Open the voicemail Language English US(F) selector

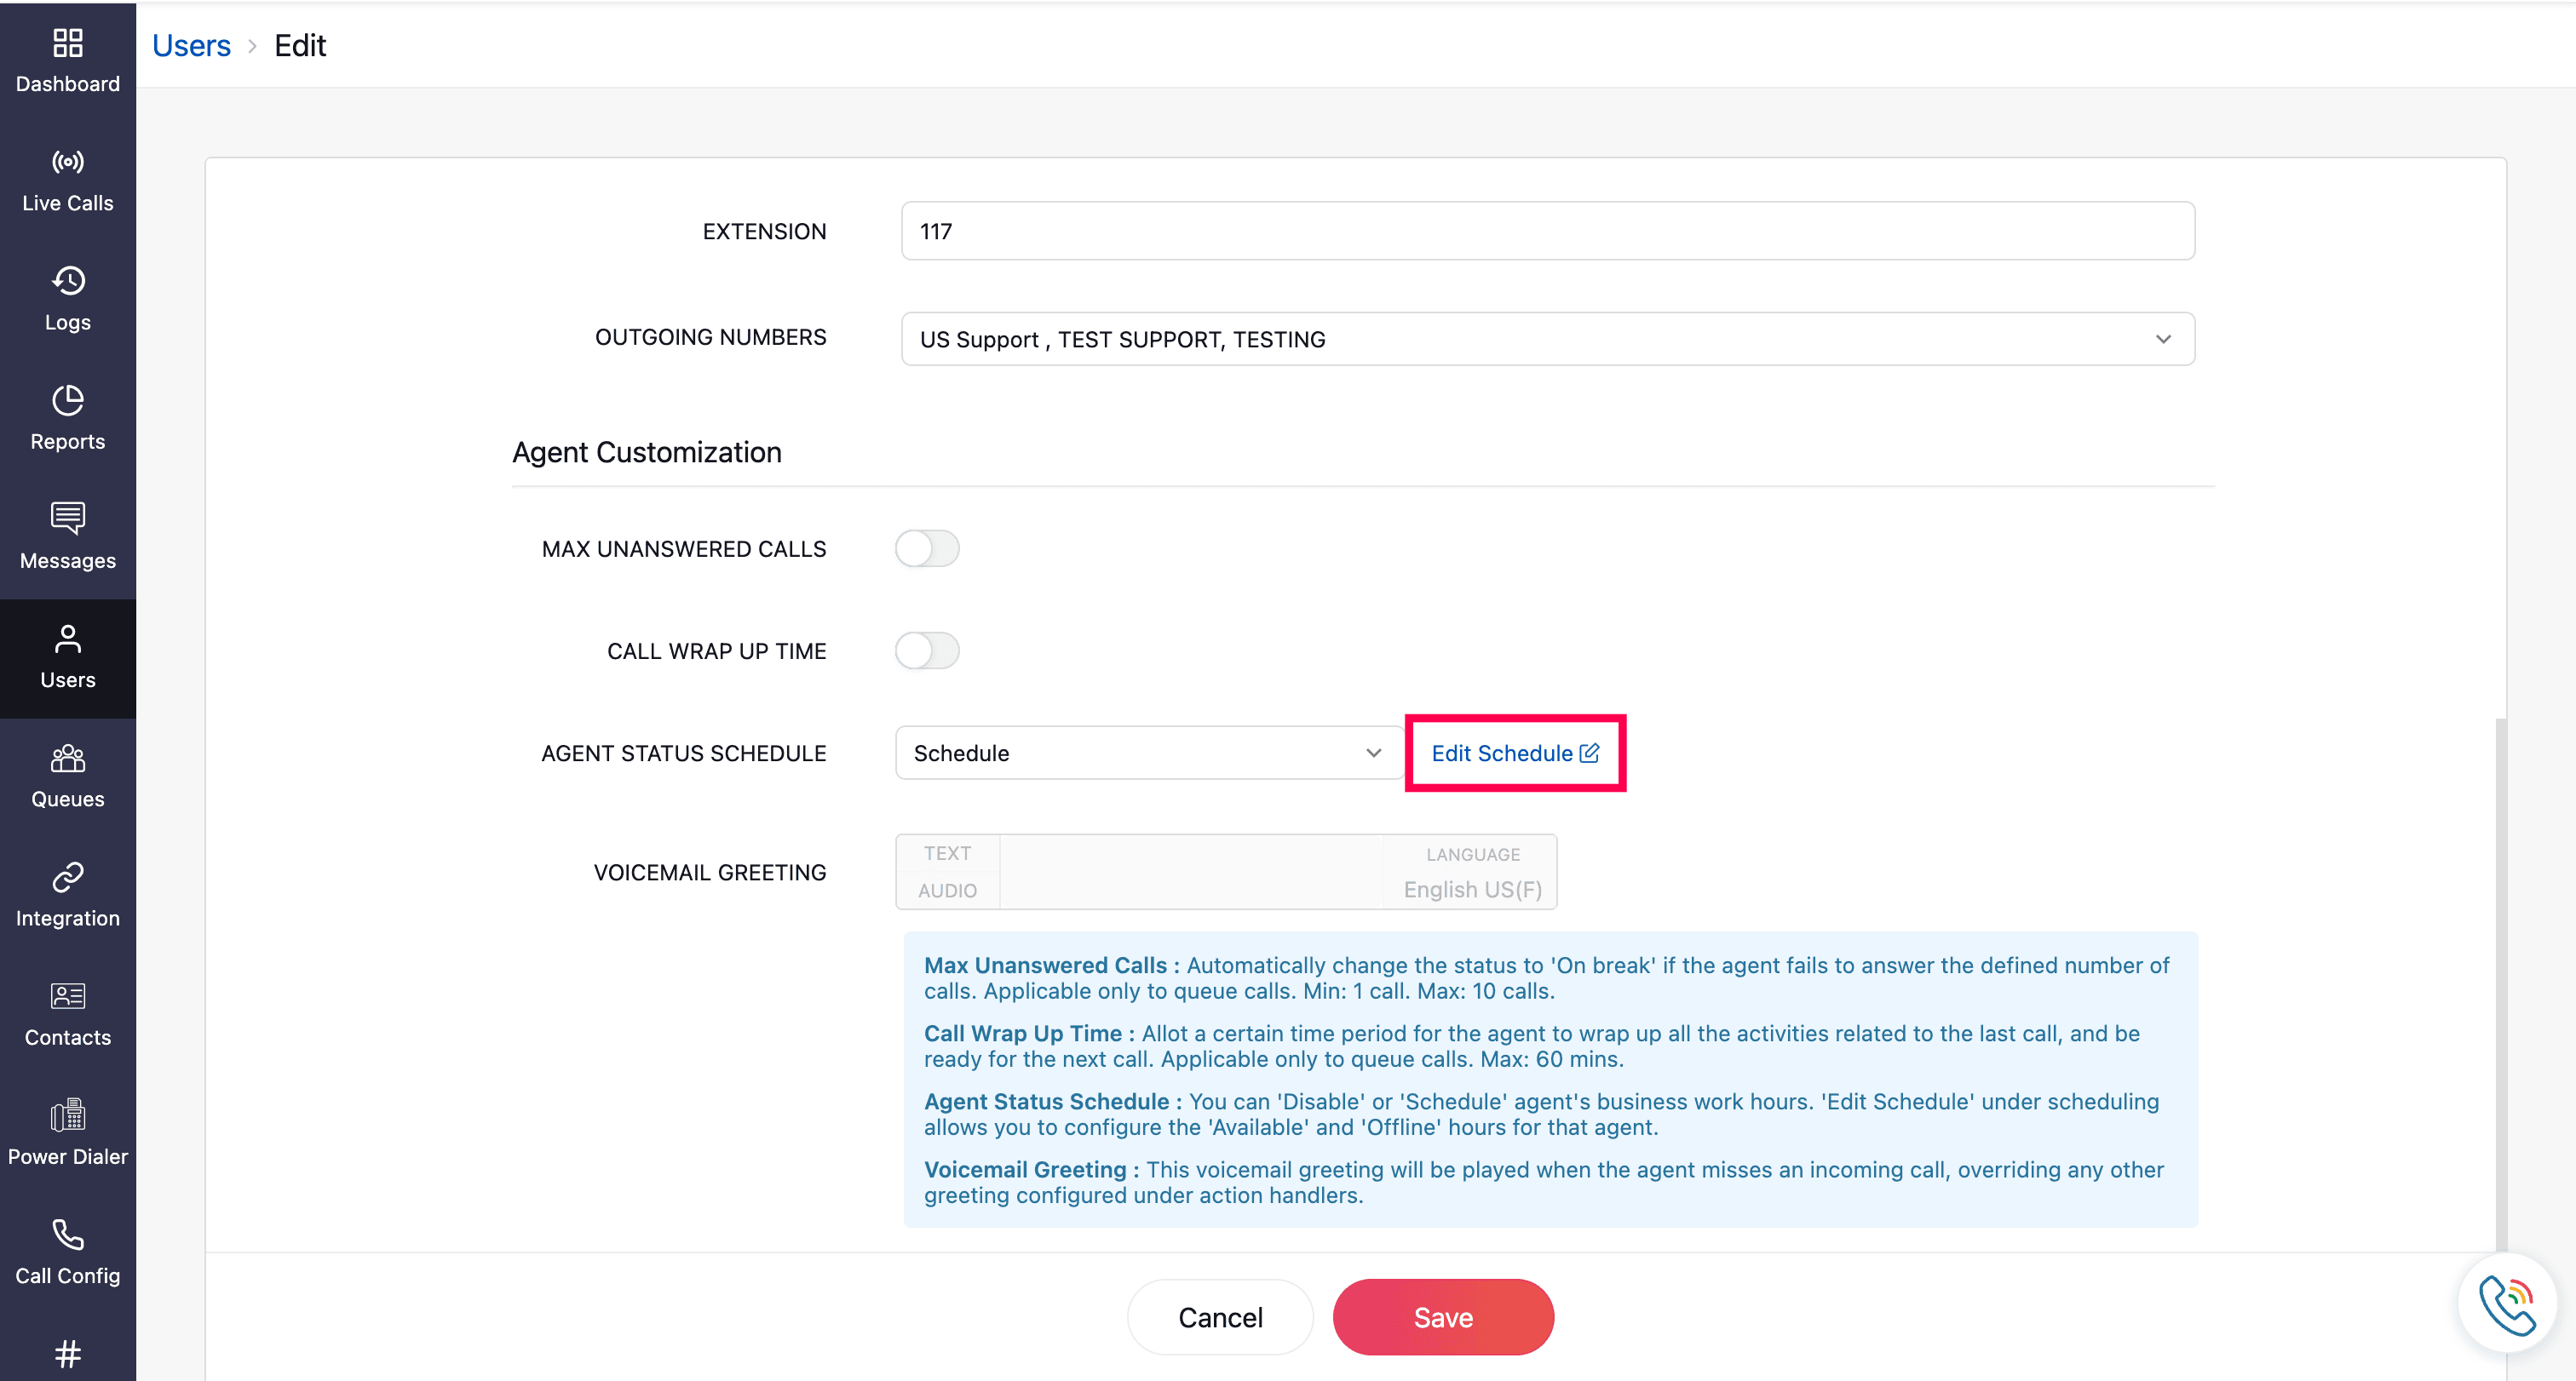(1471, 873)
